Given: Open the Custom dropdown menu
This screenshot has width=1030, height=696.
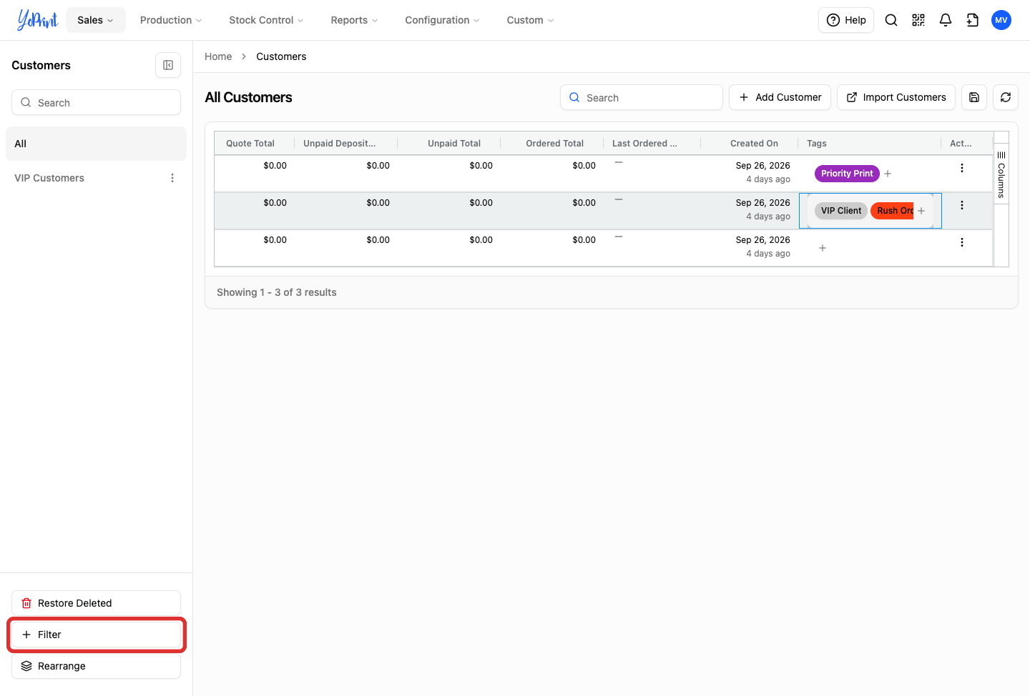Looking at the screenshot, I should (530, 20).
